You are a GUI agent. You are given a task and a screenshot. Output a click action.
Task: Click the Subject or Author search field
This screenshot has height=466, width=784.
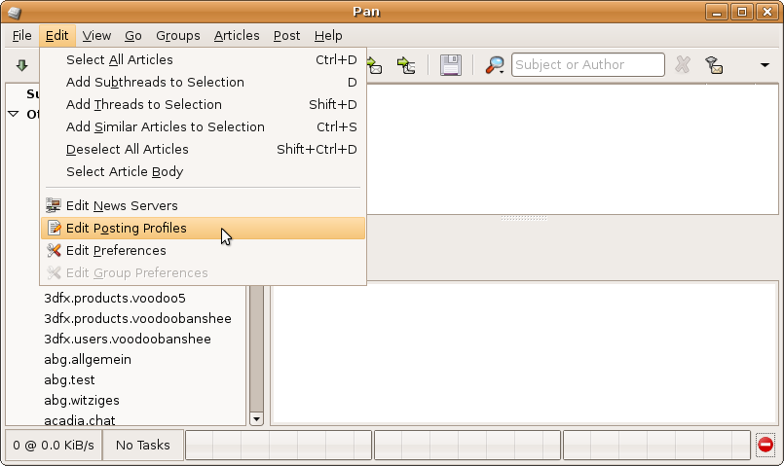pyautogui.click(x=587, y=65)
